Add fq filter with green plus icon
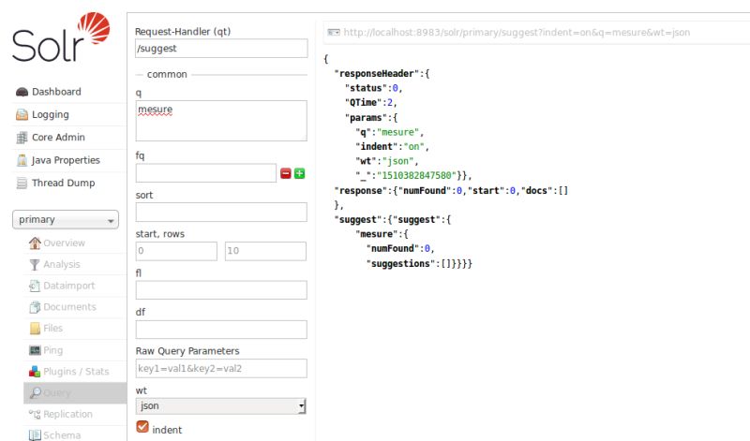 tap(299, 173)
